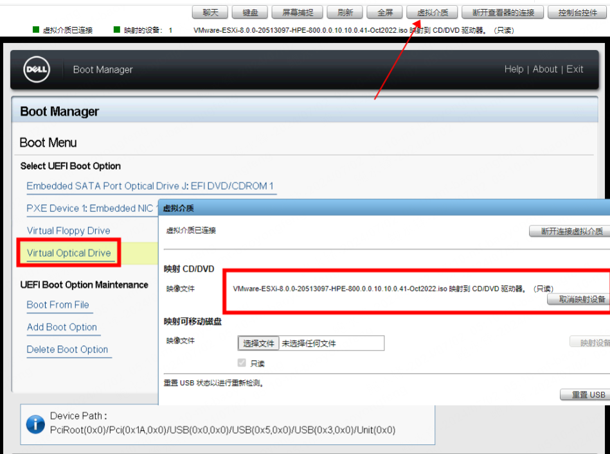Screen dimensions: 610x454
Task: Open the 聊天 chat button
Action: coord(210,12)
